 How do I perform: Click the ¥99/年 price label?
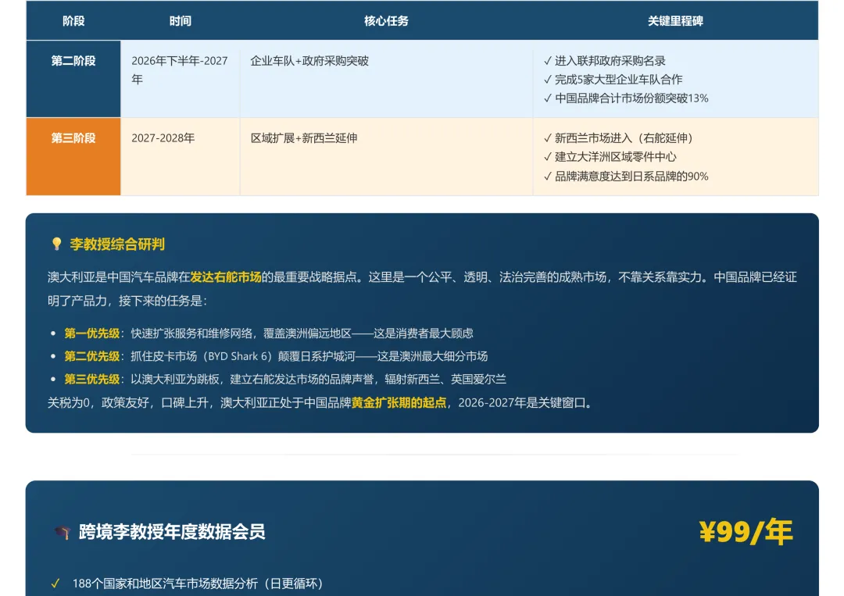pyautogui.click(x=748, y=530)
